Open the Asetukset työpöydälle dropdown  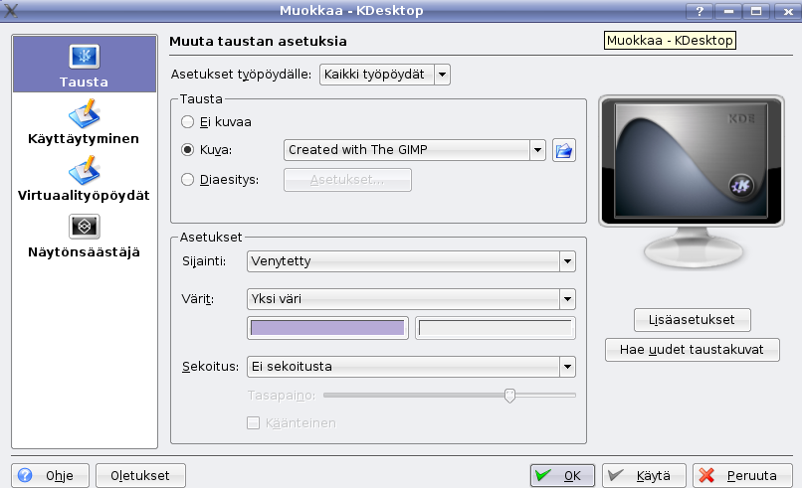pyautogui.click(x=384, y=75)
